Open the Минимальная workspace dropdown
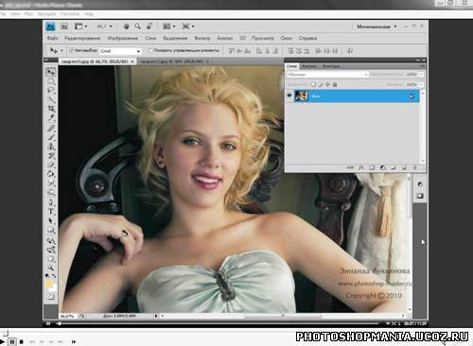473x346 pixels. [x=377, y=26]
